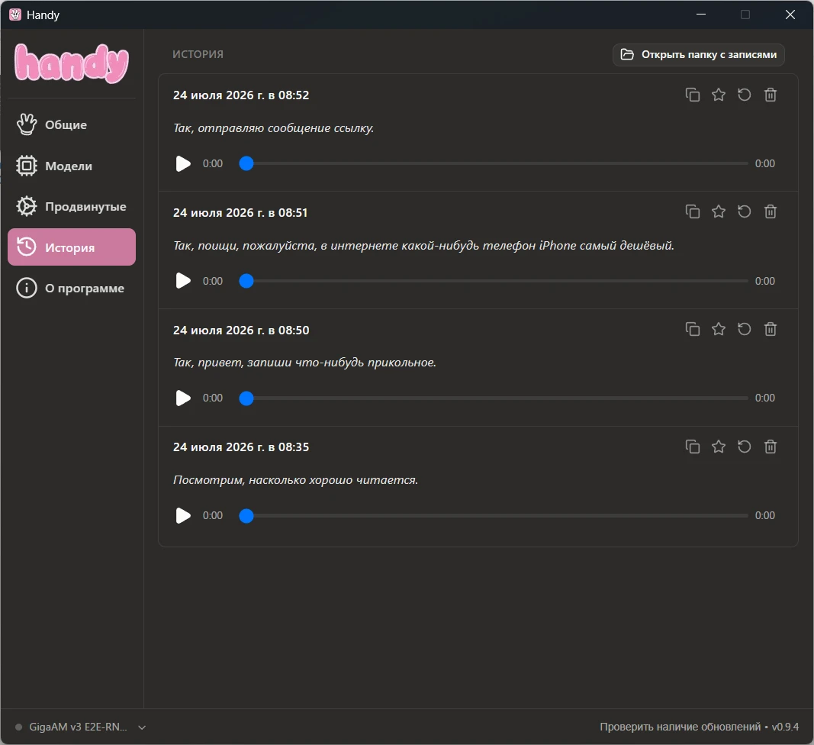Copy transcription from the 08:51 entry
This screenshot has height=745, width=814.
coord(693,211)
